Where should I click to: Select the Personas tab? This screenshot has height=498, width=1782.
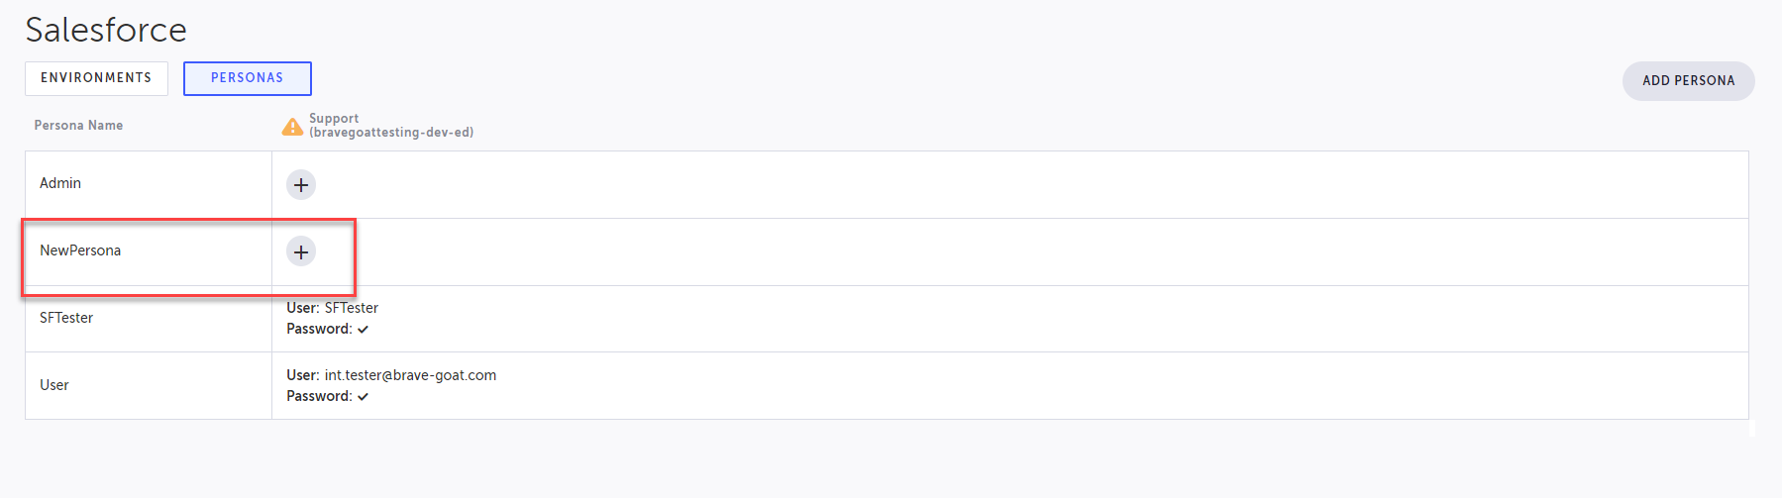(247, 78)
